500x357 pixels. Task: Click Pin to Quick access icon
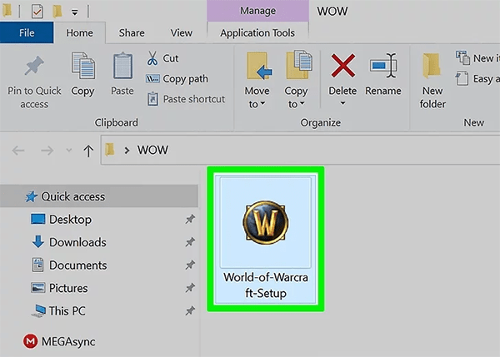[34, 66]
